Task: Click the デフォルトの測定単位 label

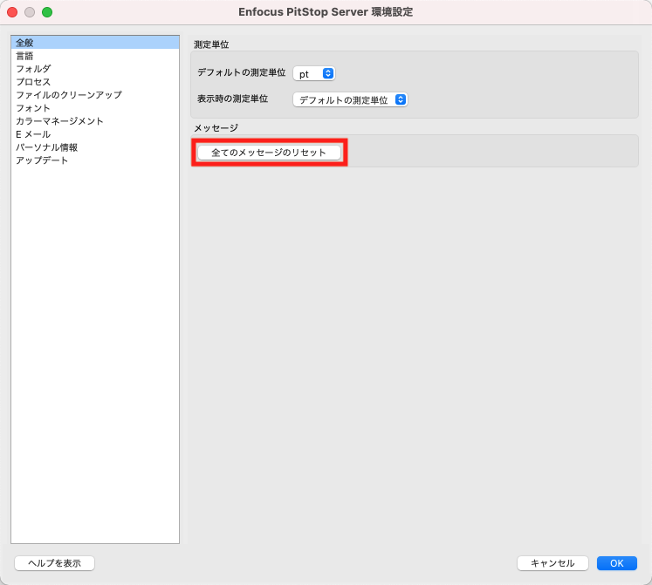Action: click(x=241, y=72)
